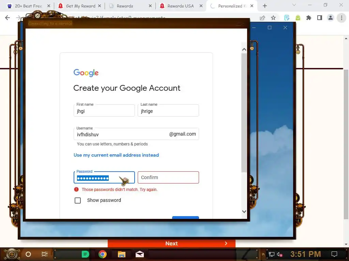Image resolution: width=349 pixels, height=261 pixels.
Task: Open Chrome's three-dot menu
Action: pos(342,18)
